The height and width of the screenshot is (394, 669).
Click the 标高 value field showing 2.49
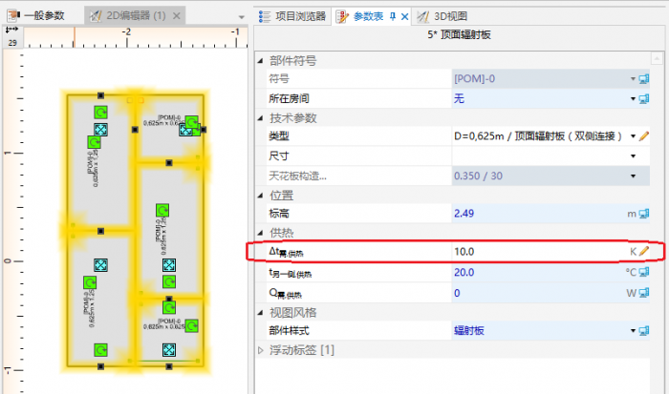click(x=535, y=214)
